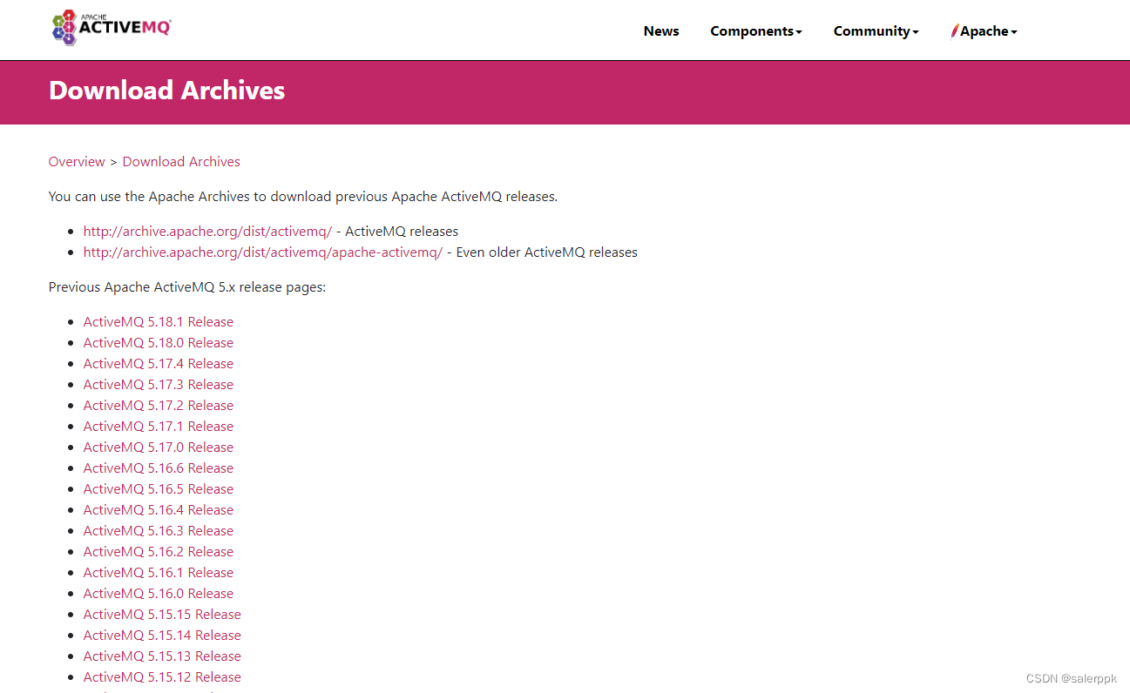The image size is (1130, 693).
Task: Open ActiveMQ 5.17.0 Release page
Action: coord(158,447)
